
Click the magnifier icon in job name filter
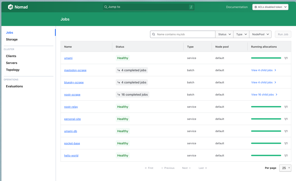154,34
